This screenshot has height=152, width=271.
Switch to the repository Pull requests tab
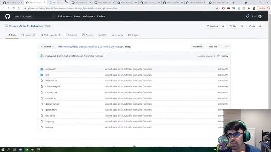click(50, 35)
